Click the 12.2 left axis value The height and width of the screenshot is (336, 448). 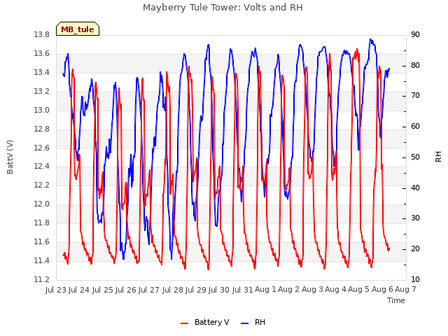[x=42, y=185]
